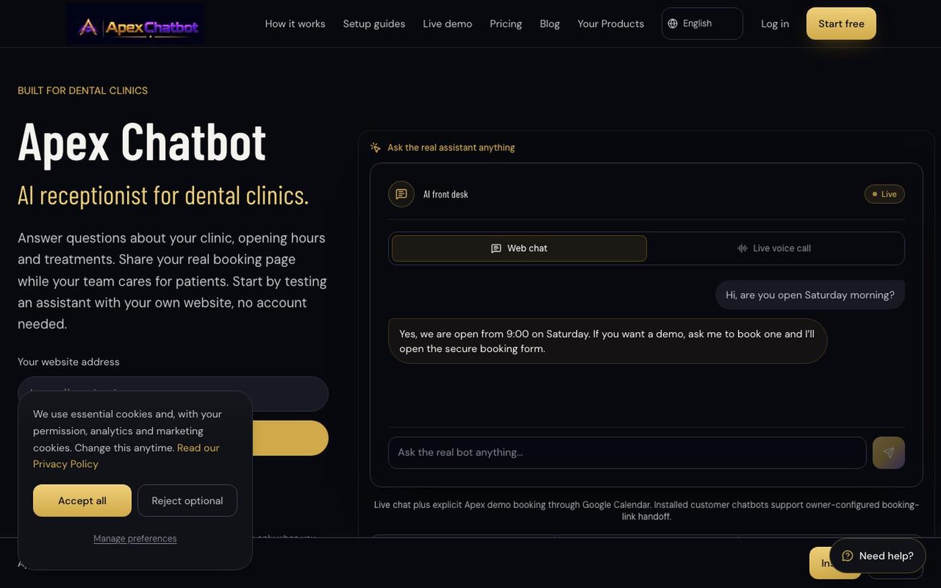Click the Google Calendar booking caption

pyautogui.click(x=646, y=511)
